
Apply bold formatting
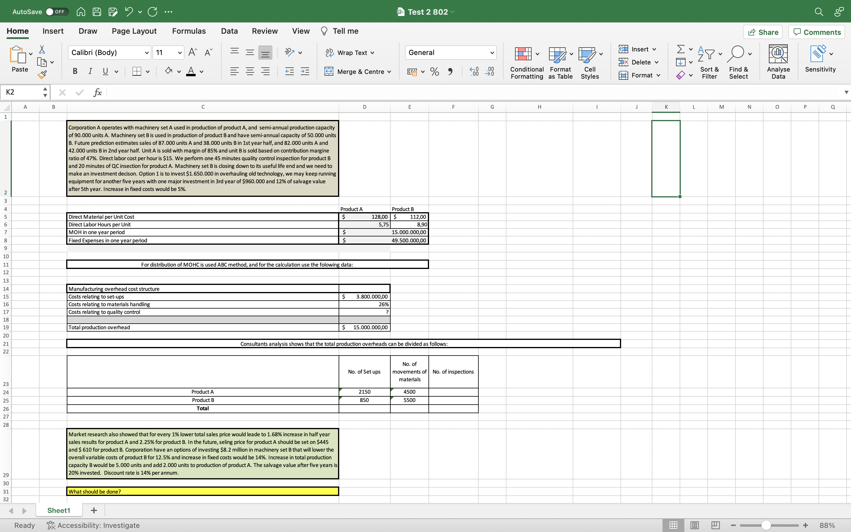[74, 72]
